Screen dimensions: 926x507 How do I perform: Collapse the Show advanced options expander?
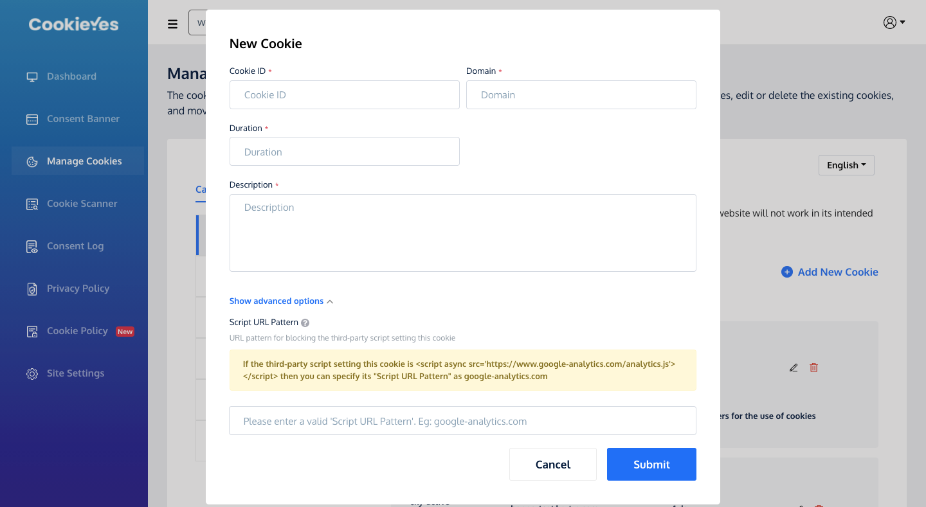point(281,301)
